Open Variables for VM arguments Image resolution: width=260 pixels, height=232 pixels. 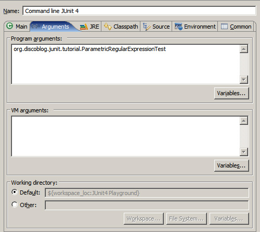pos(231,165)
